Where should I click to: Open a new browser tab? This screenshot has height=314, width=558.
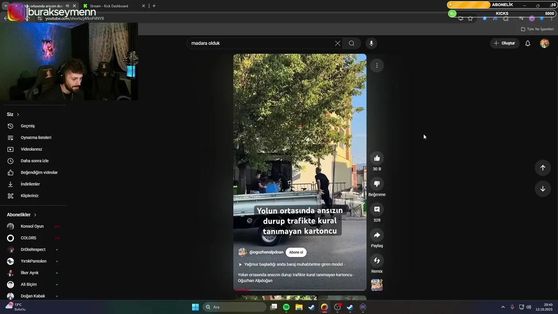pyautogui.click(x=154, y=6)
